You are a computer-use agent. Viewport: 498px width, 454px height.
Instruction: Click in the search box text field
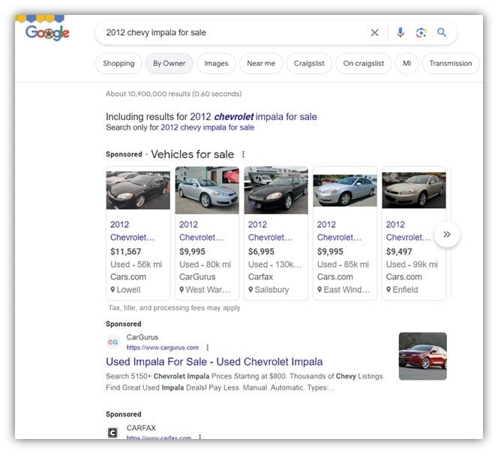[x=235, y=32]
